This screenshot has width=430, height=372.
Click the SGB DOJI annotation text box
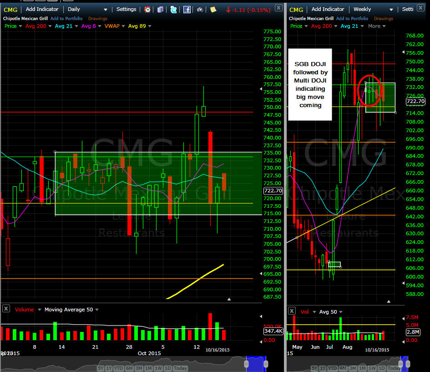pos(310,85)
